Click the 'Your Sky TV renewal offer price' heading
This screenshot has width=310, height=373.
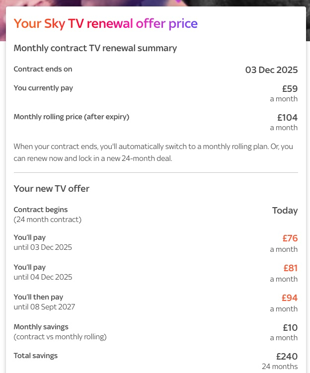coord(106,24)
